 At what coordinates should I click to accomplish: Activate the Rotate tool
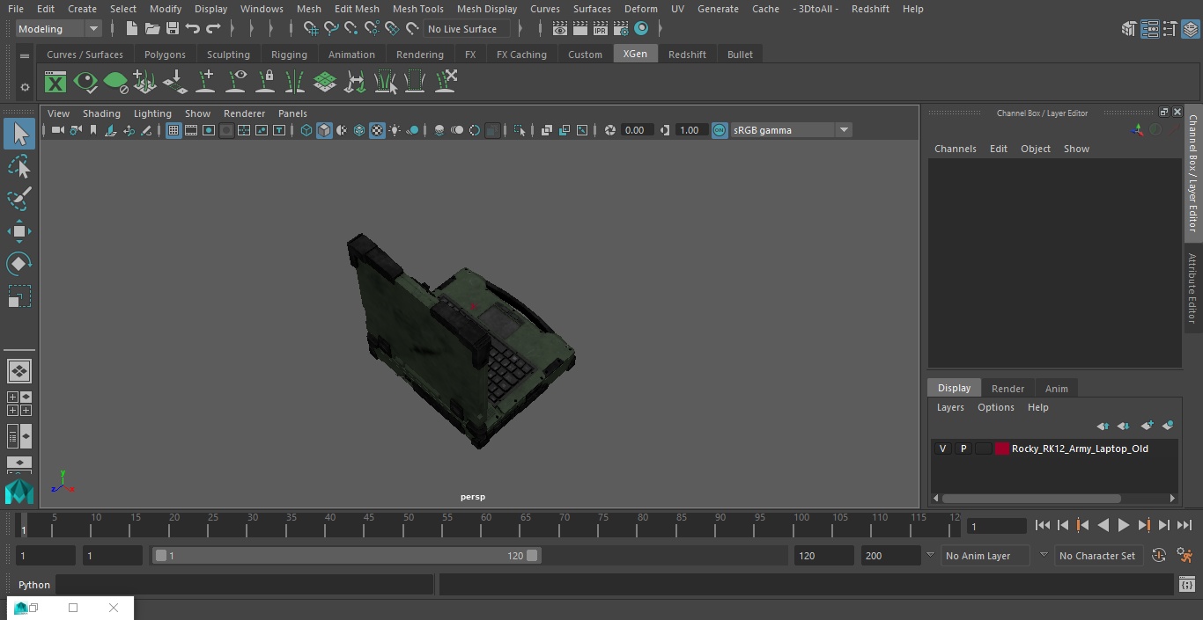pyautogui.click(x=19, y=264)
